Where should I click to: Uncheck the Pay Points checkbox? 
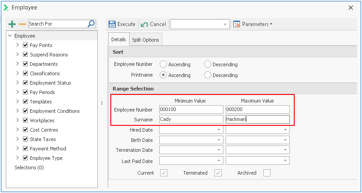[25, 45]
